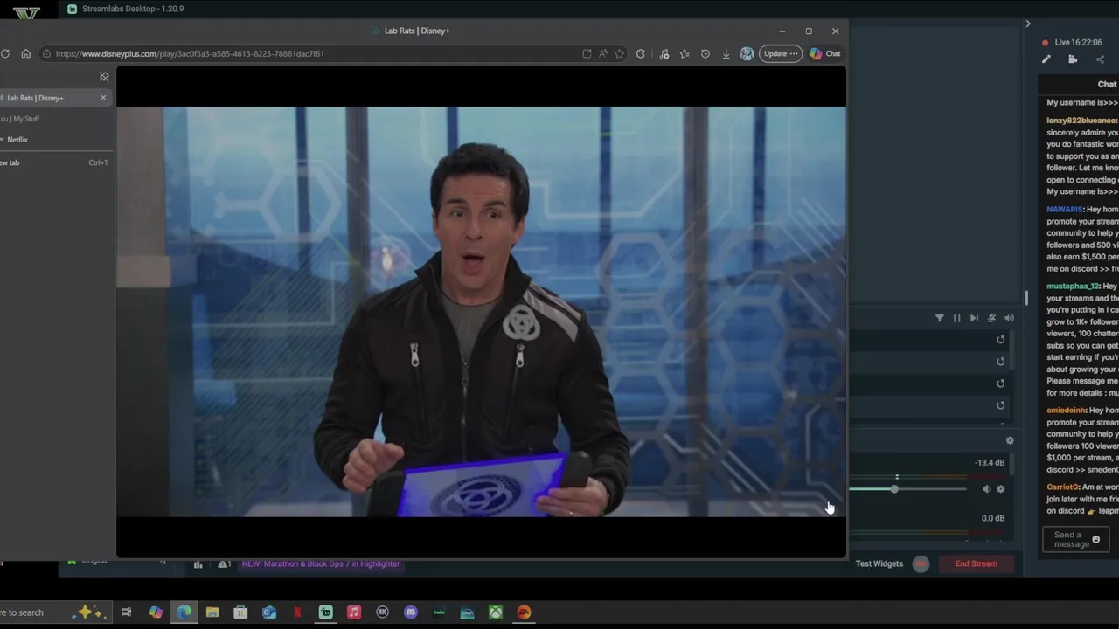This screenshot has height=629, width=1119.
Task: Click the site lock icon in address bar
Action: [x=46, y=53]
